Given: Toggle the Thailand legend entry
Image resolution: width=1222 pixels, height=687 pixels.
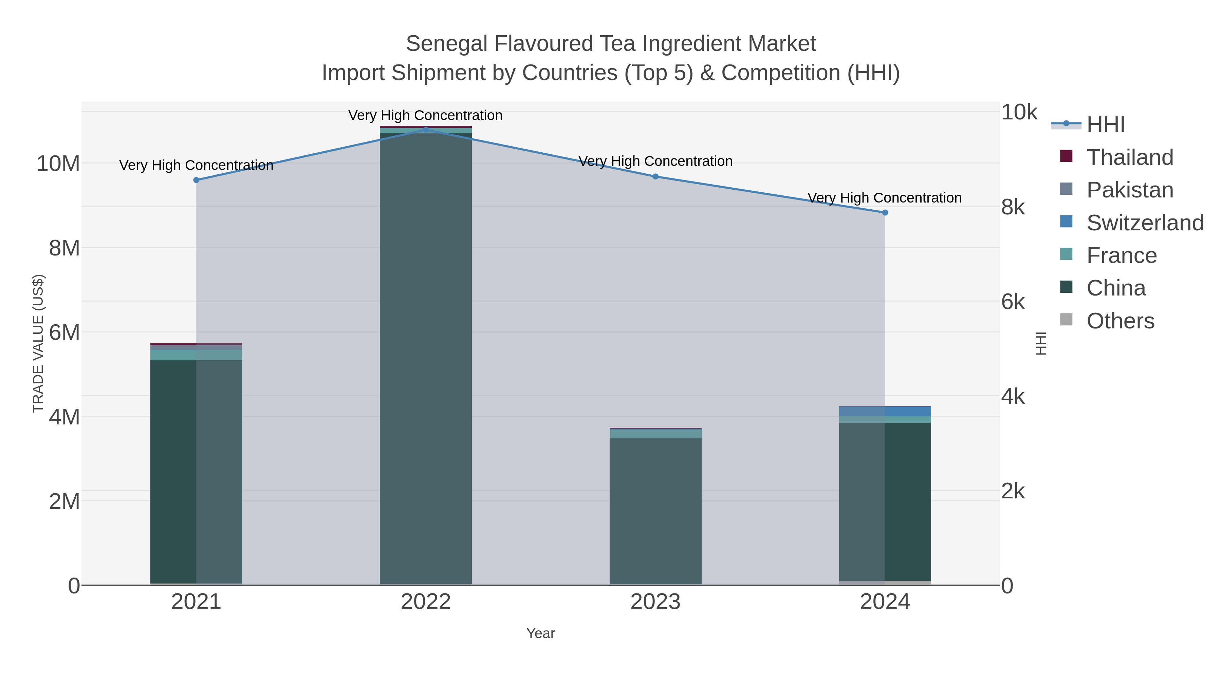Looking at the screenshot, I should tap(1116, 157).
